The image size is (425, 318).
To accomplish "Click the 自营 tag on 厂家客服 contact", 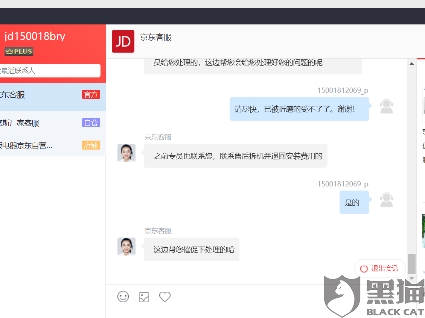I will [x=91, y=123].
